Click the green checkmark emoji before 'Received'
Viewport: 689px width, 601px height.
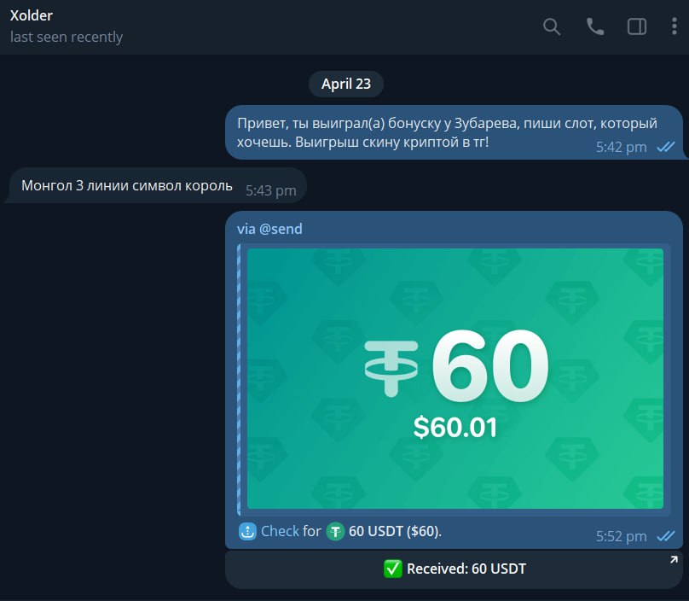393,569
